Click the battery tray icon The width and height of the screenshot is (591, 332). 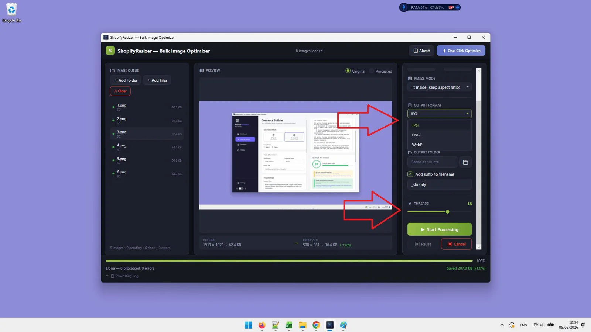550,325
